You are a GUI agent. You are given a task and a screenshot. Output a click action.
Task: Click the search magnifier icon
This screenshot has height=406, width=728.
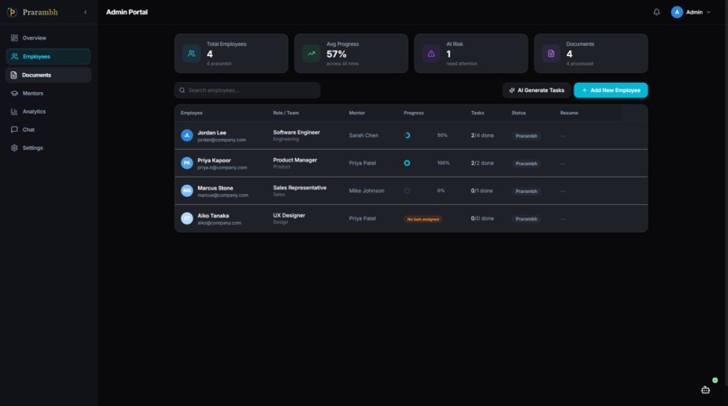point(182,90)
